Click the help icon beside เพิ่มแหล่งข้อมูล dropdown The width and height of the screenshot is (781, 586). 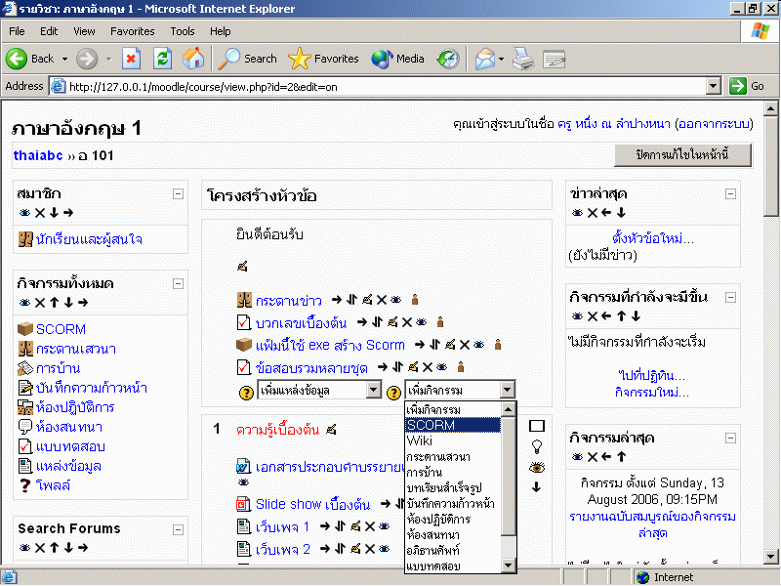[246, 392]
